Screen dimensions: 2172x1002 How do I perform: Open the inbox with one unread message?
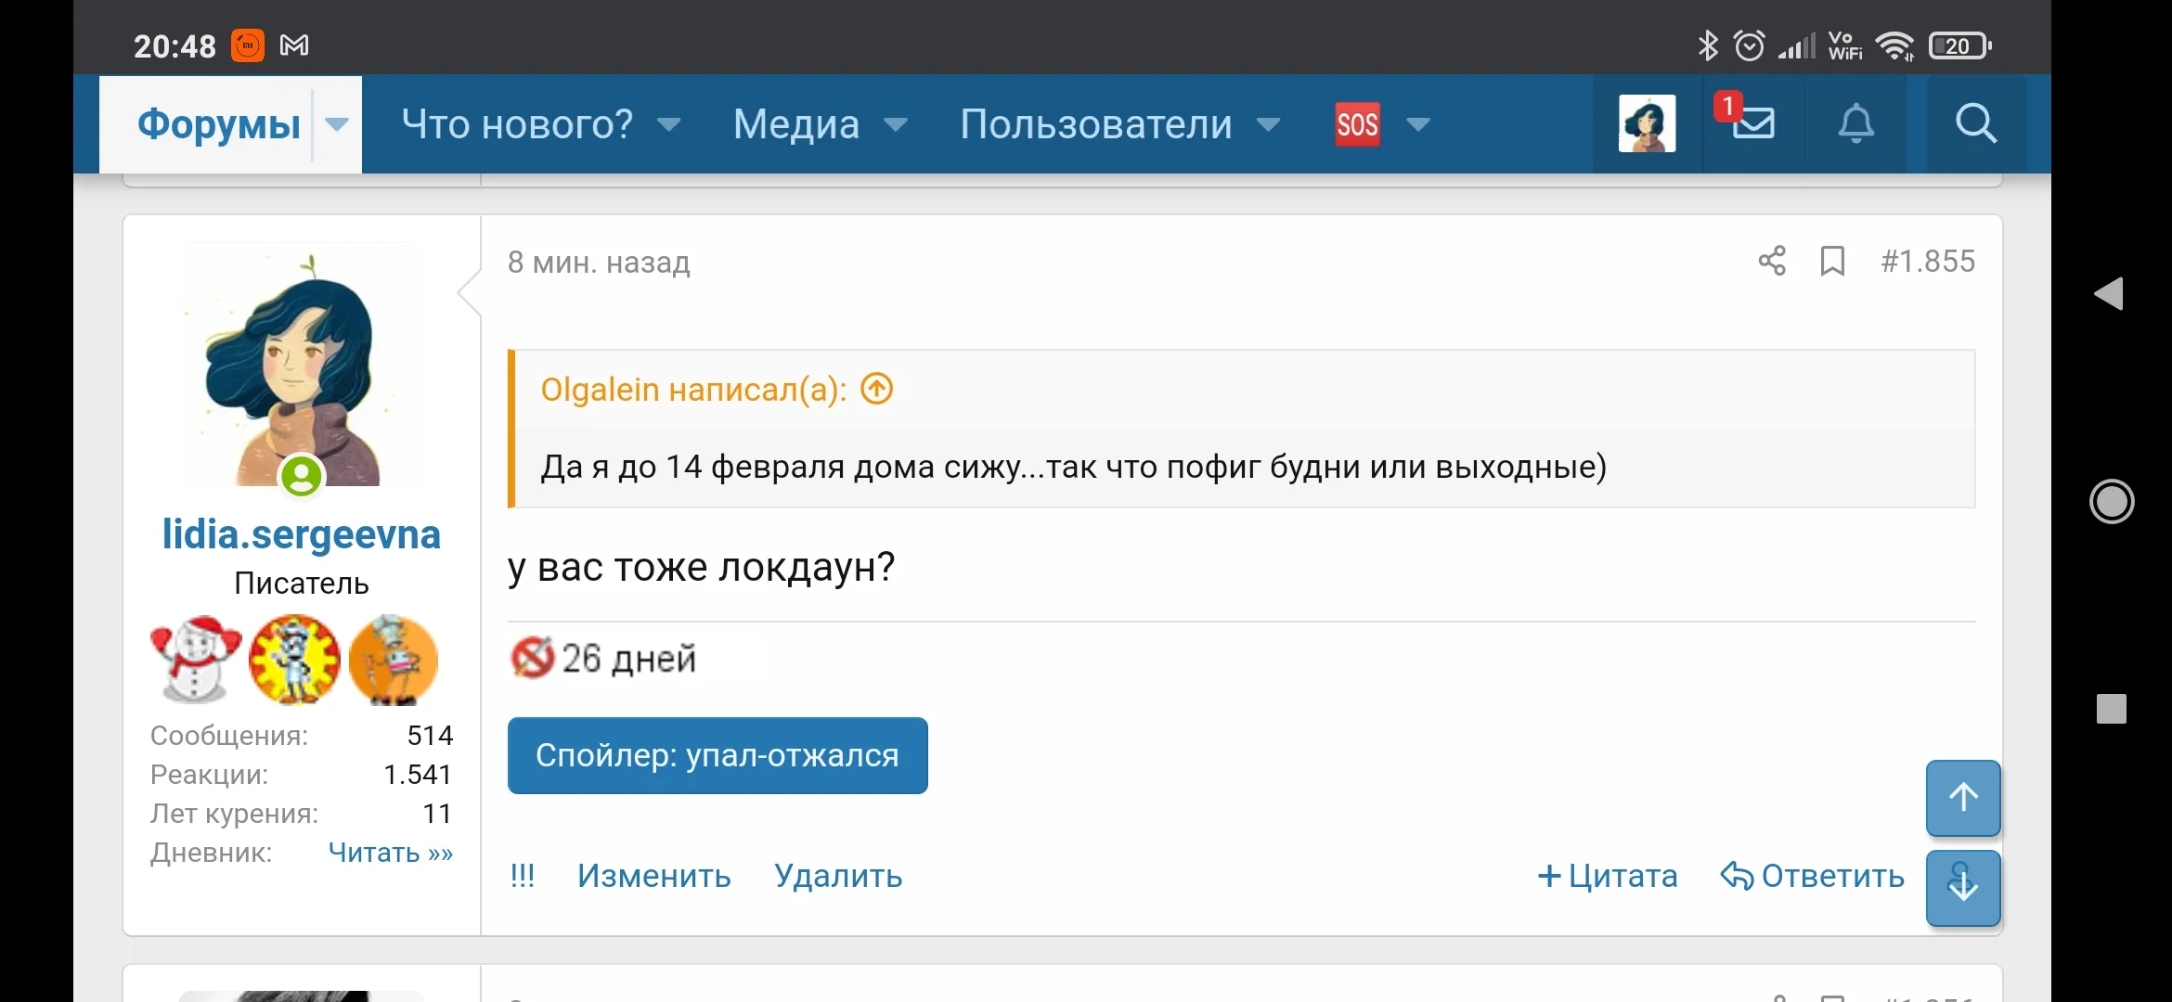pos(1752,123)
